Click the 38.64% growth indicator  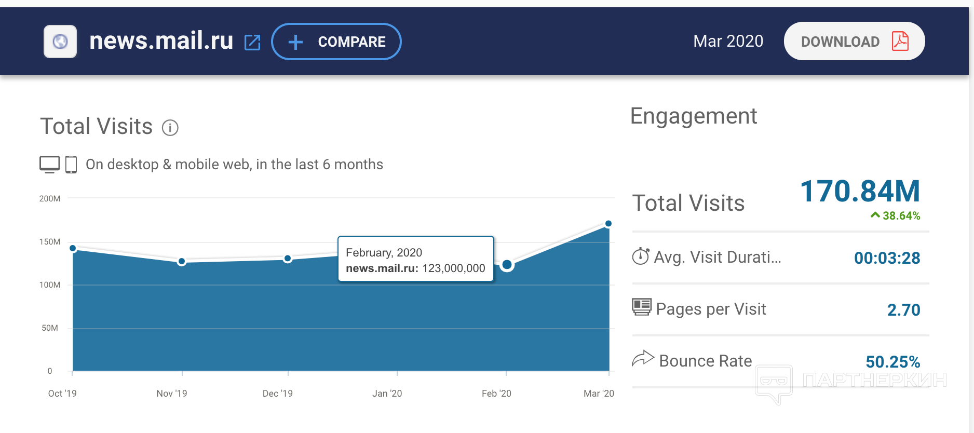coord(896,215)
